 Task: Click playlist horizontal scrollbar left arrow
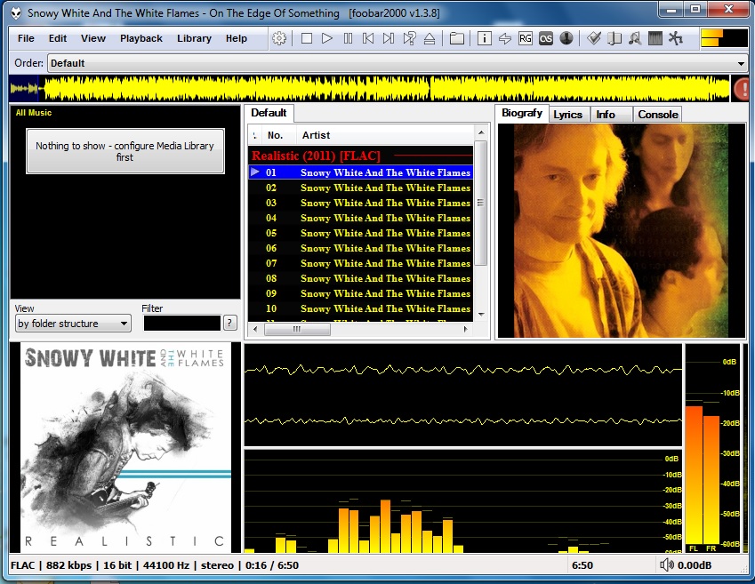pos(255,329)
